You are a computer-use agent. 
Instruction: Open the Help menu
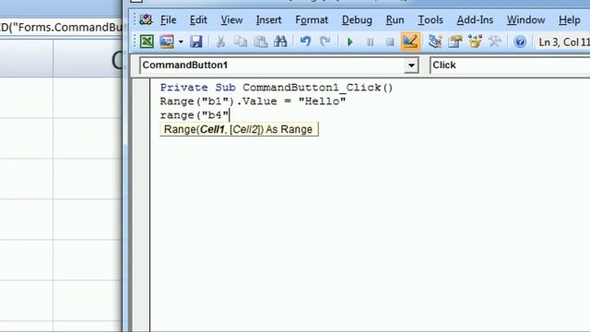(x=569, y=20)
